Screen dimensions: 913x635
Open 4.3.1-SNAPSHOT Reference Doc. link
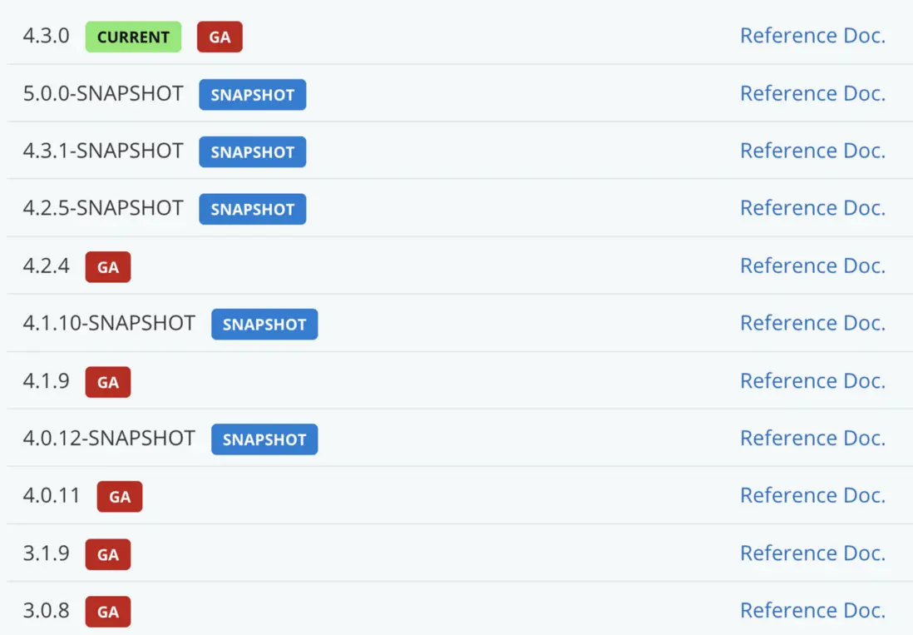812,151
